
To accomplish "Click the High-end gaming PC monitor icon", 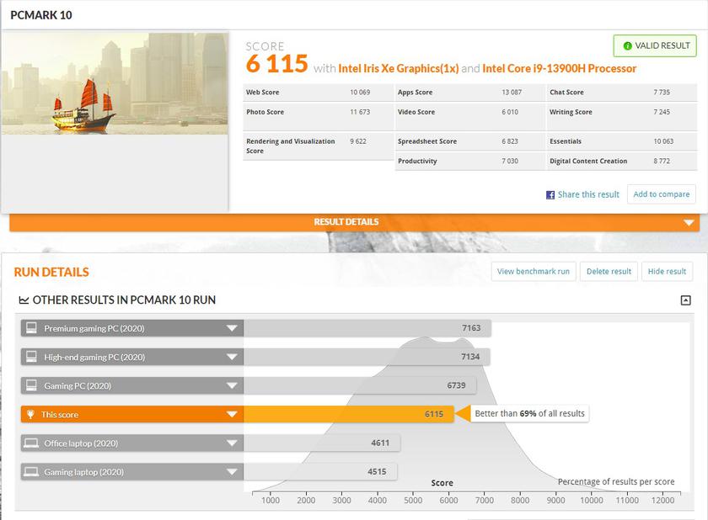I will (x=31, y=357).
